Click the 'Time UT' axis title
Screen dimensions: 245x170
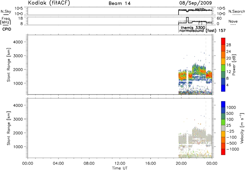pos(120,168)
